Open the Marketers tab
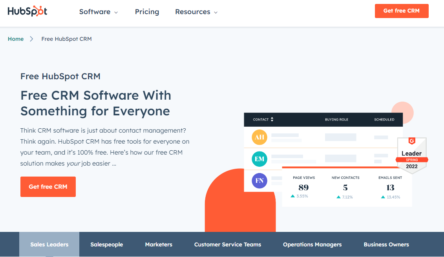Viewport: 444px width, 257px height. [x=159, y=244]
